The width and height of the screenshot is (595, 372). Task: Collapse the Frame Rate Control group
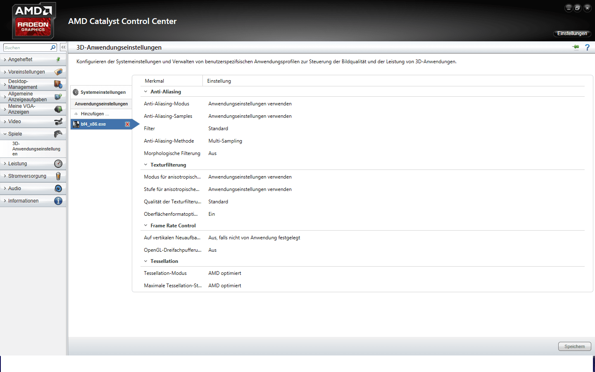(145, 226)
